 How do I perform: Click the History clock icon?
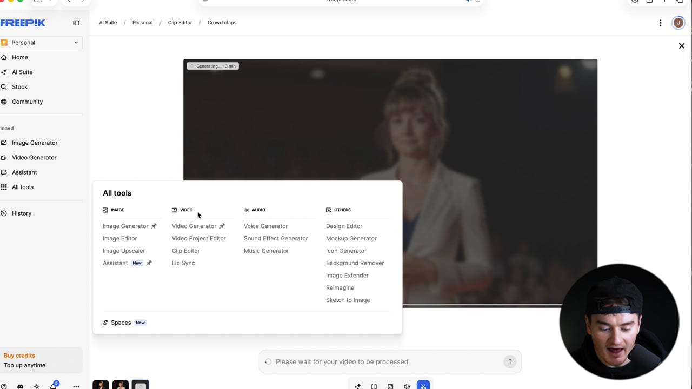tap(4, 213)
